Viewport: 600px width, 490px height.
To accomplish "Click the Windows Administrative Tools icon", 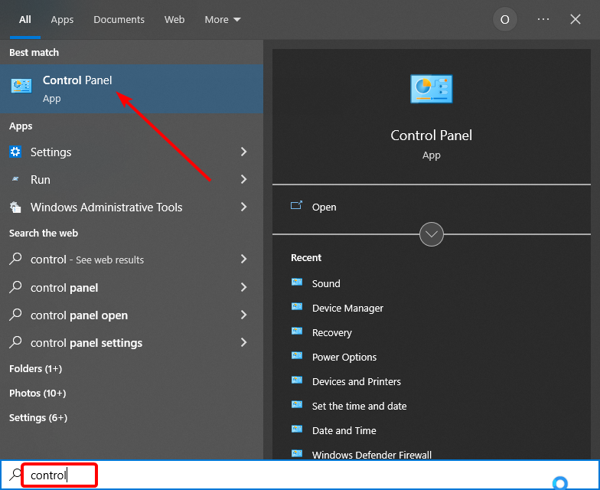I will [15, 207].
